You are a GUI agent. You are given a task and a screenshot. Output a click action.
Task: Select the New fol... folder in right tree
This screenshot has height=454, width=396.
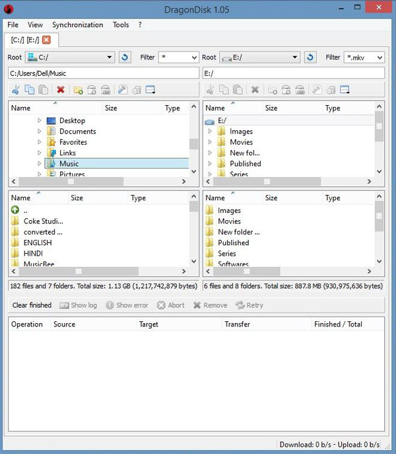pos(245,153)
